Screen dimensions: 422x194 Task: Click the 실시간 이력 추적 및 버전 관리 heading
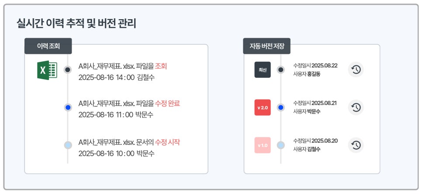point(76,23)
